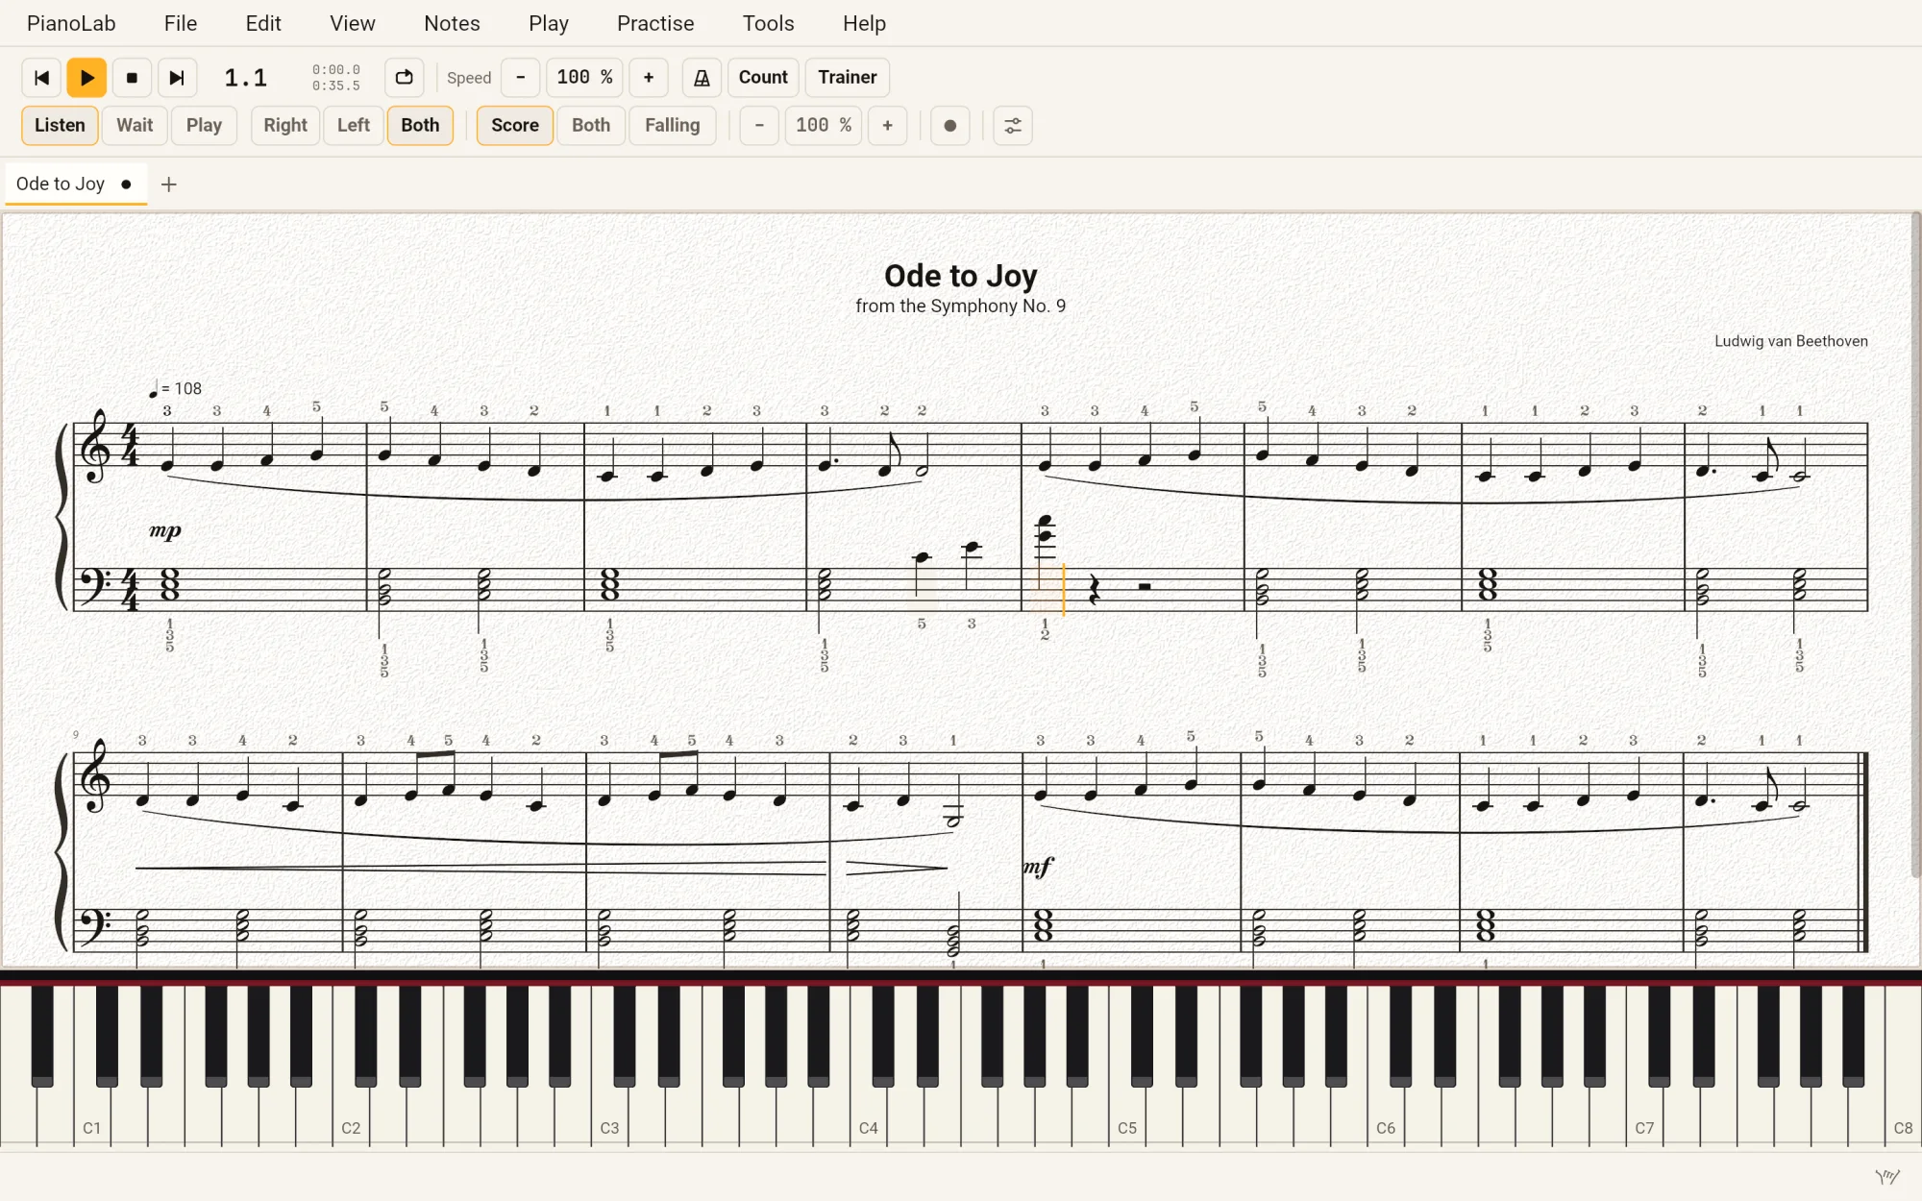Select Listen mode

(60, 126)
